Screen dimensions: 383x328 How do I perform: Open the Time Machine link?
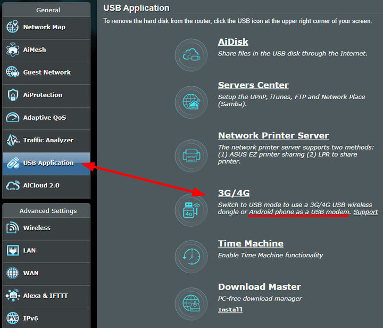tap(251, 243)
